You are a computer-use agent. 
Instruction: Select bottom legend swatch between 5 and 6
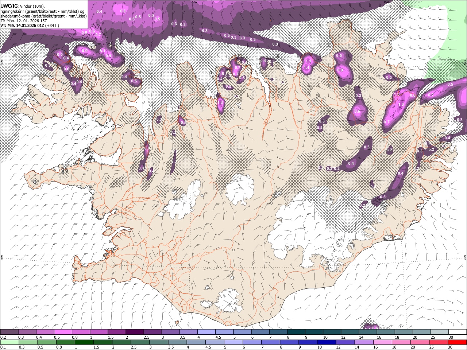coord(233,342)
